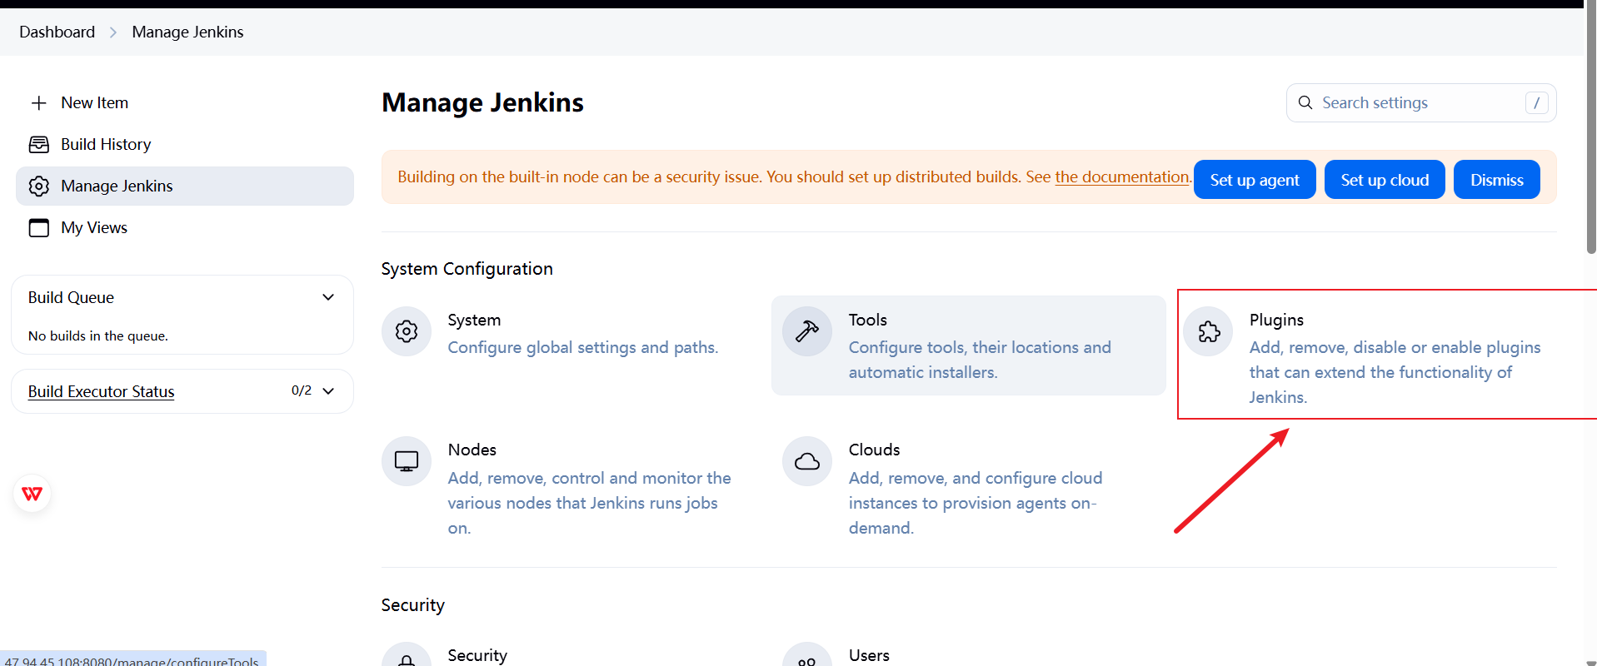The image size is (1597, 666).
Task: Click the System gear icon
Action: pyautogui.click(x=407, y=331)
